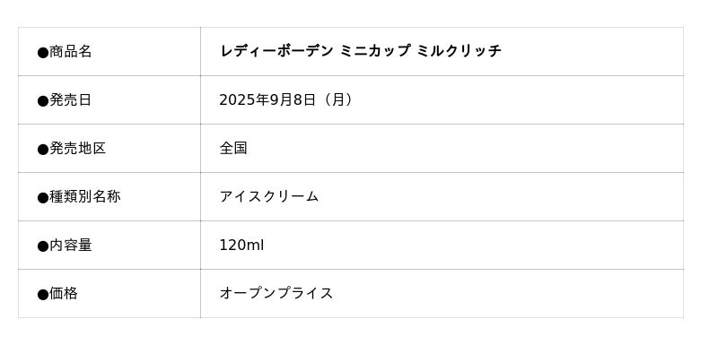The width and height of the screenshot is (718, 345).
Task: Click the 種類別名称 label
Action: pyautogui.click(x=84, y=197)
